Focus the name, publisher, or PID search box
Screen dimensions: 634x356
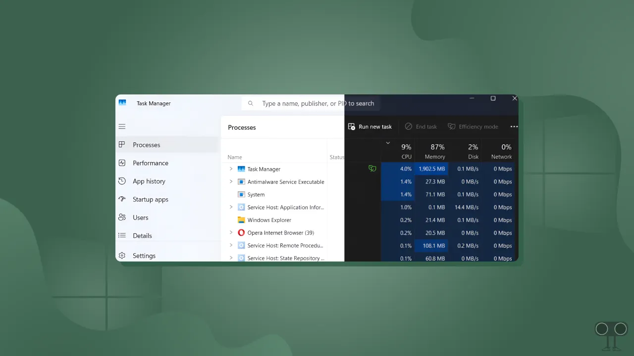coord(311,103)
